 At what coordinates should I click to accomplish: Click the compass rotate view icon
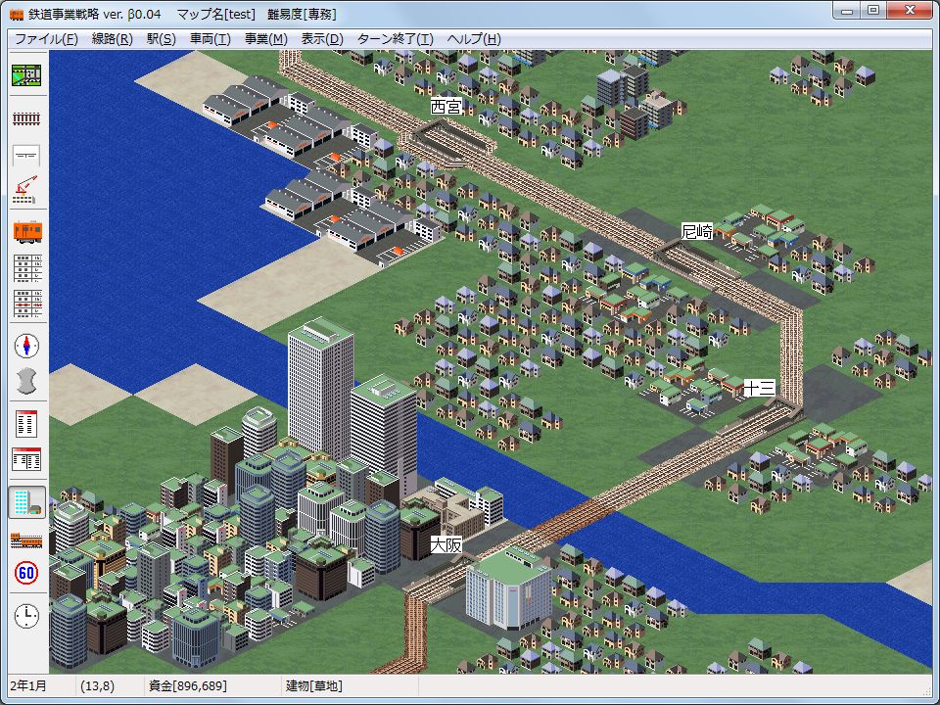(x=26, y=345)
